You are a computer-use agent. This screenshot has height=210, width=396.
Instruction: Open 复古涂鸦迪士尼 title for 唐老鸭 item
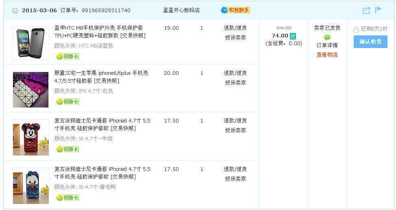pos(102,173)
